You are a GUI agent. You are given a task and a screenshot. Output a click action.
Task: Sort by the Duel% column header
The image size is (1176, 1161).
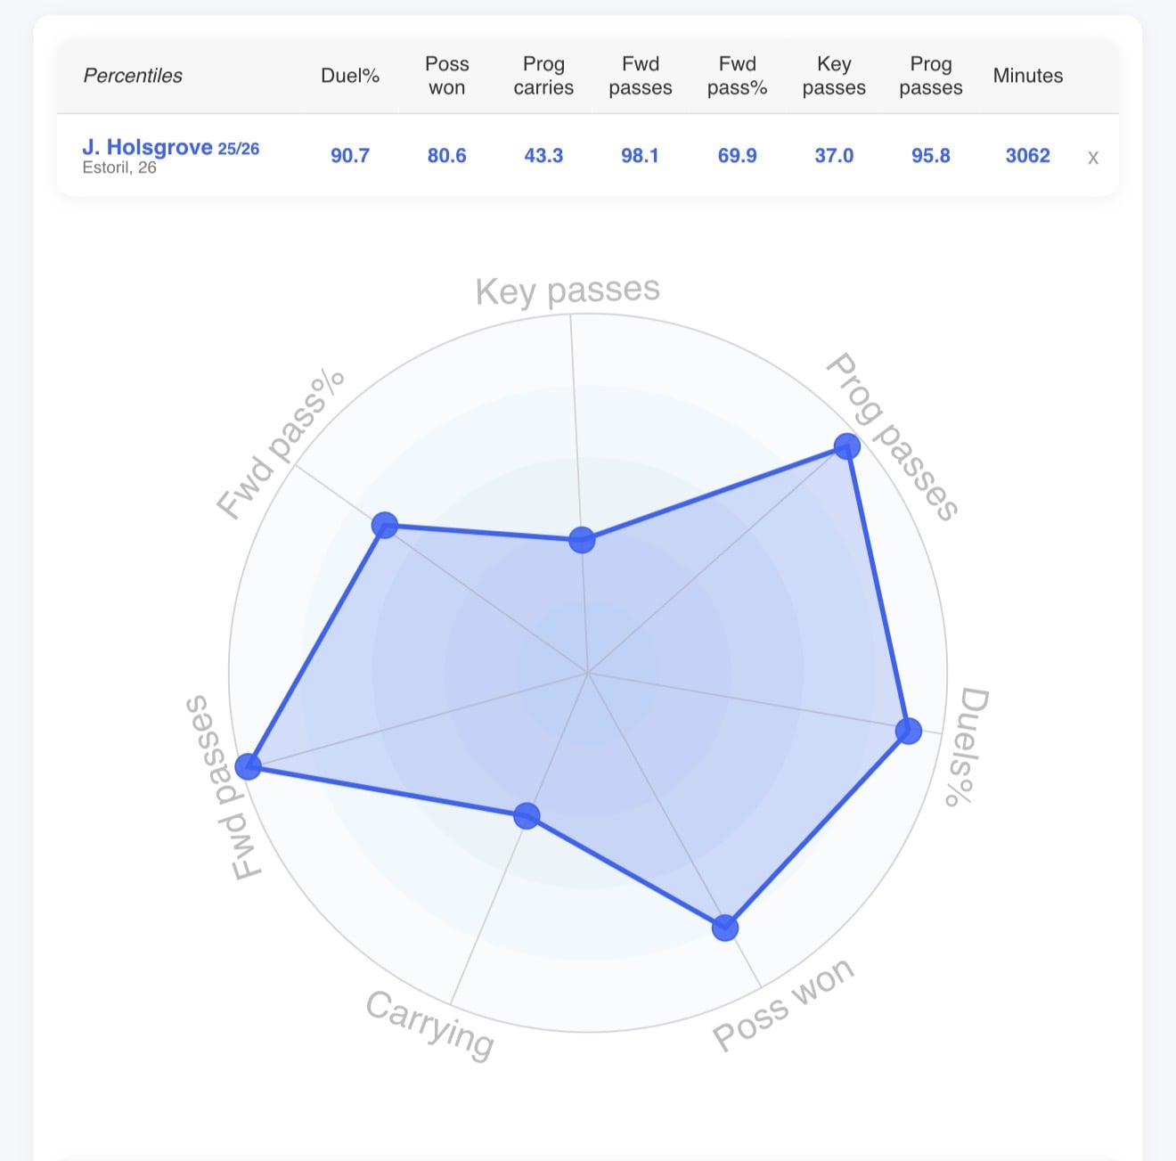[350, 76]
